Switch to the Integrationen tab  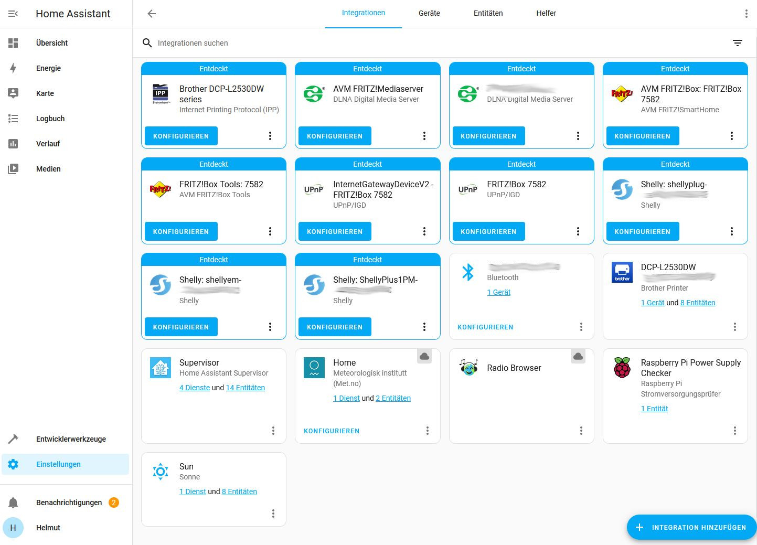364,13
